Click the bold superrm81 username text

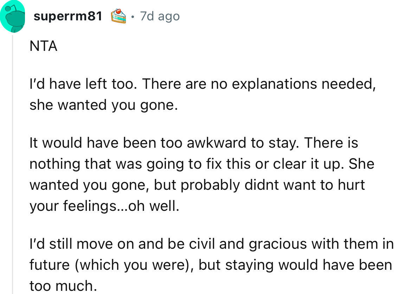coord(68,15)
